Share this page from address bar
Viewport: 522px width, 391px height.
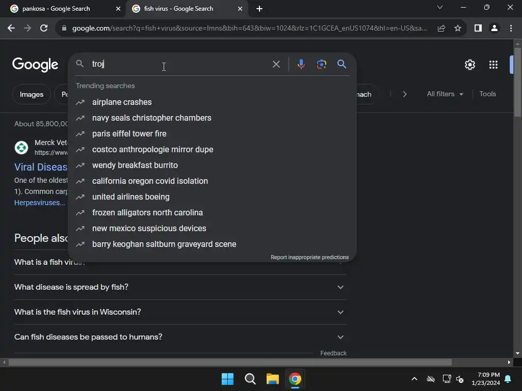coord(441,29)
